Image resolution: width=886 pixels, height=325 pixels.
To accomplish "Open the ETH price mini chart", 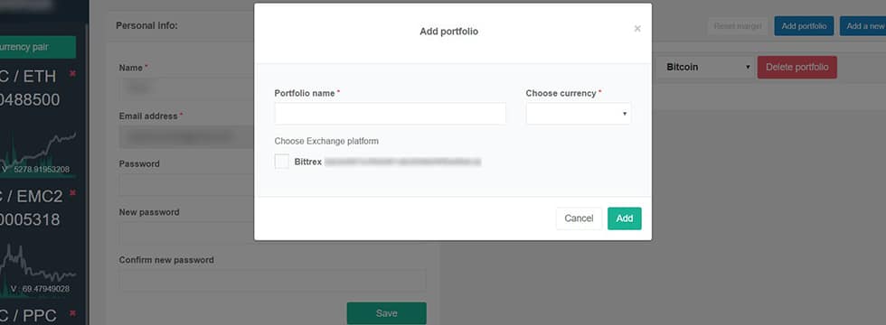I will point(37,153).
